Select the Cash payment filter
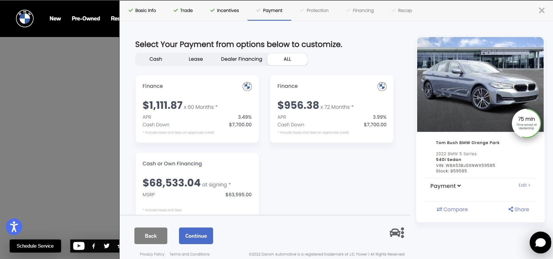Image resolution: width=553 pixels, height=259 pixels. pyautogui.click(x=156, y=59)
